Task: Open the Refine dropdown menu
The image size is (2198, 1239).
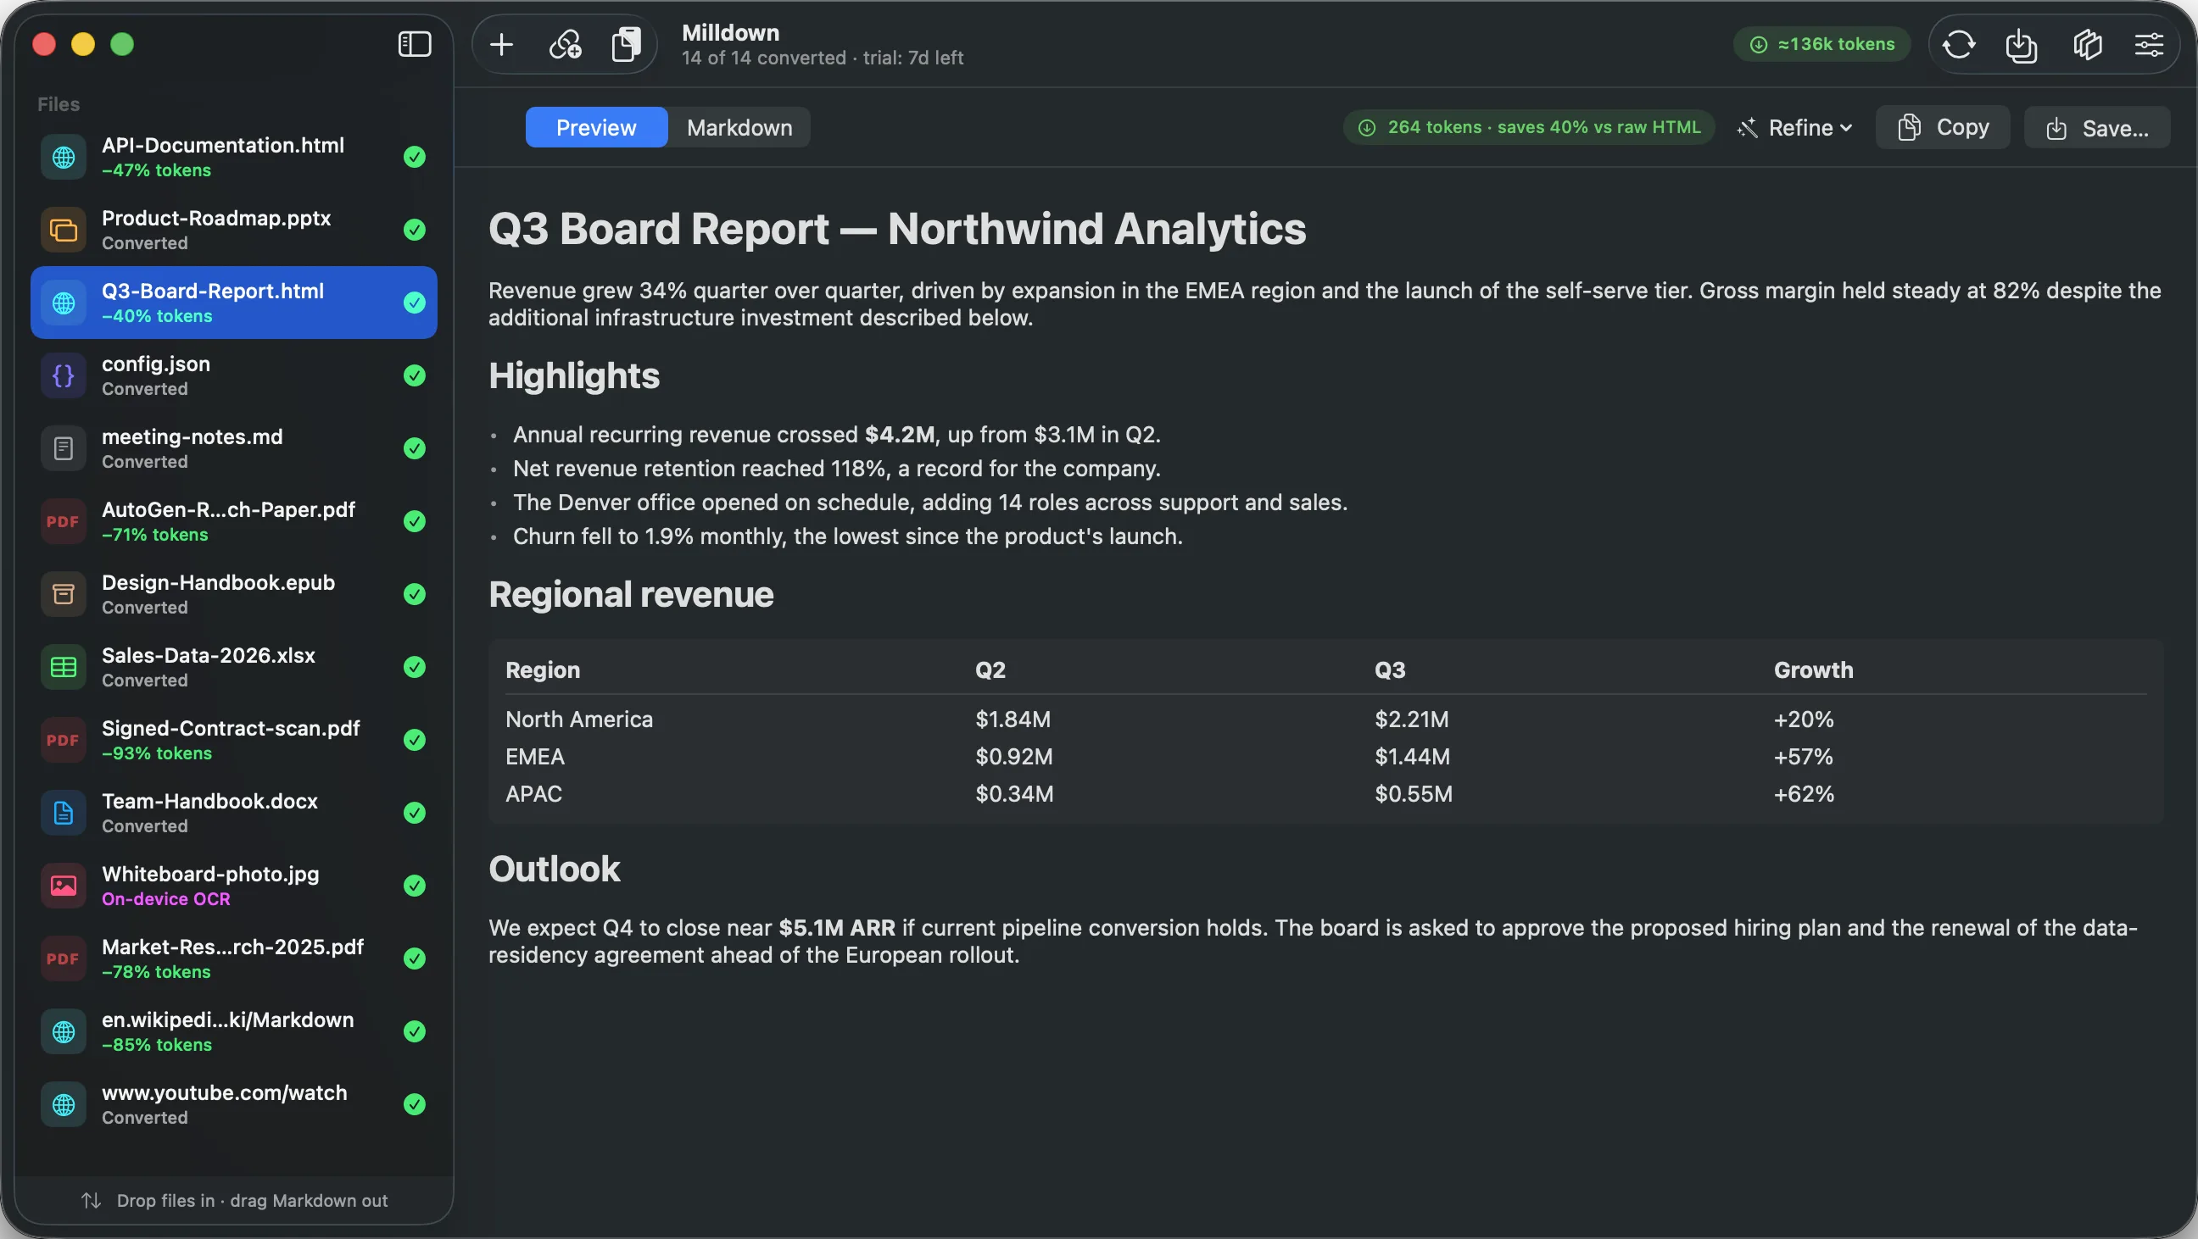Action: (1795, 128)
